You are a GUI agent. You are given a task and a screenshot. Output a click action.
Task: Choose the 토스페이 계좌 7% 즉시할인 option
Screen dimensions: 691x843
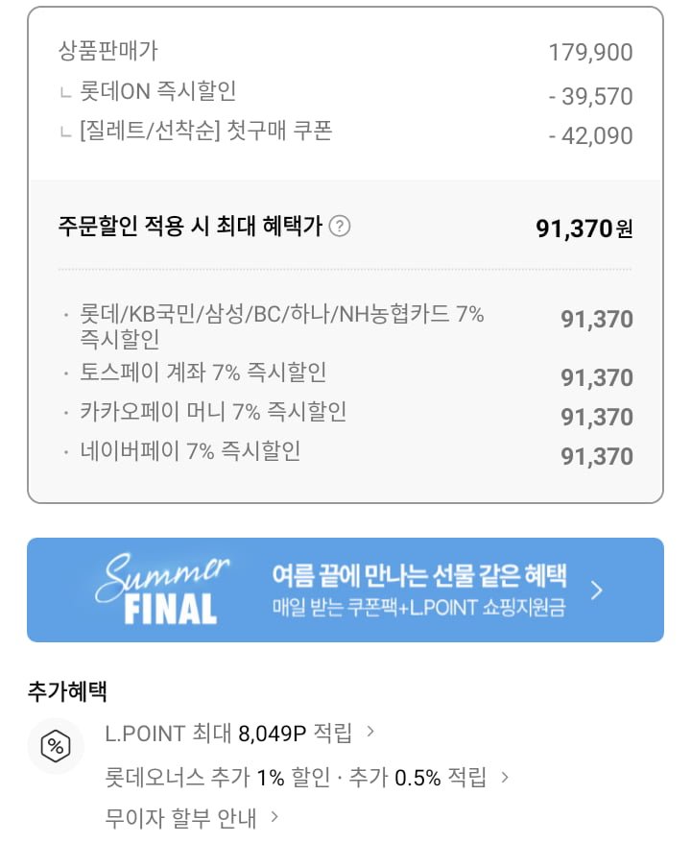[203, 373]
